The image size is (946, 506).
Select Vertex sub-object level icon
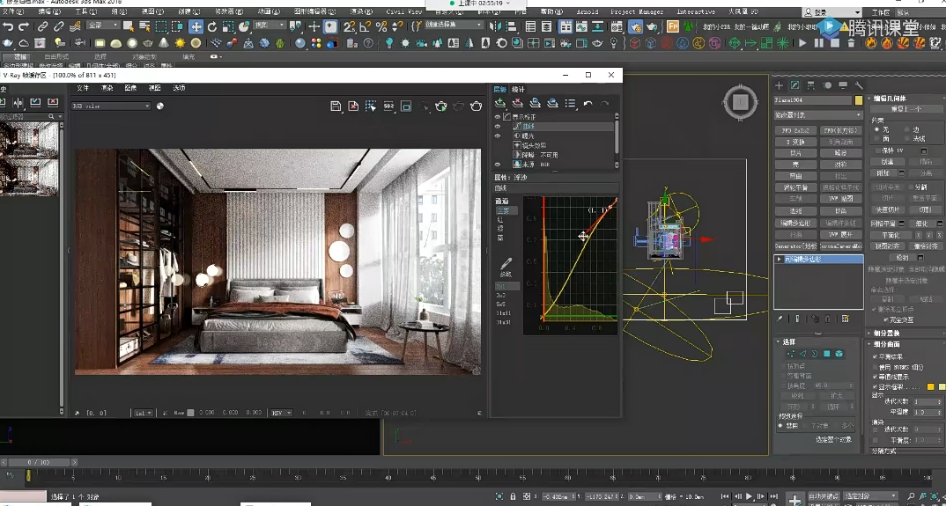(790, 354)
